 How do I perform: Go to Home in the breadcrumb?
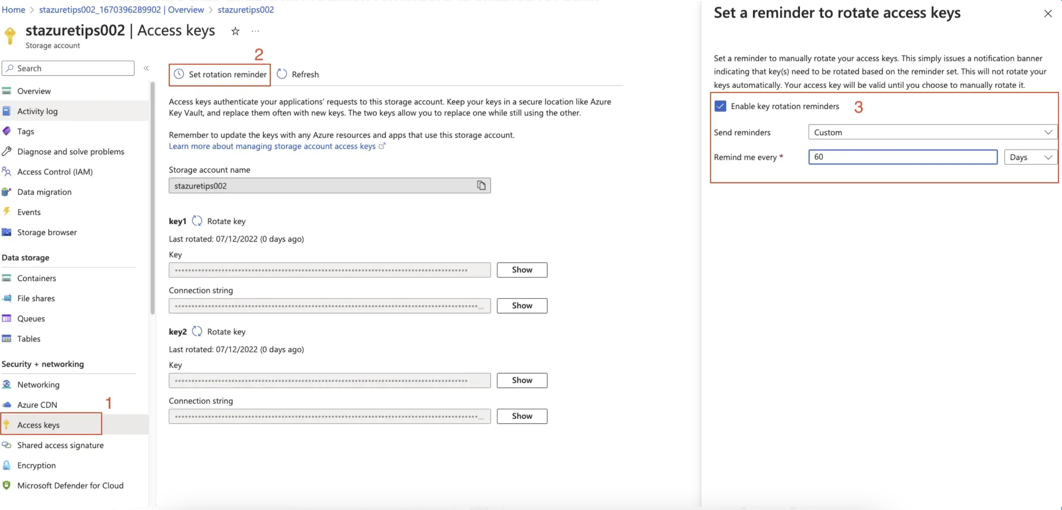[13, 10]
